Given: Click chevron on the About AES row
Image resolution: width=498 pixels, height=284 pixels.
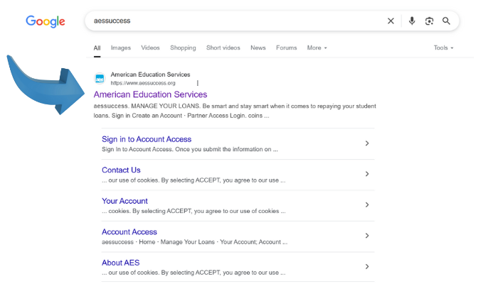Looking at the screenshot, I should [x=367, y=266].
